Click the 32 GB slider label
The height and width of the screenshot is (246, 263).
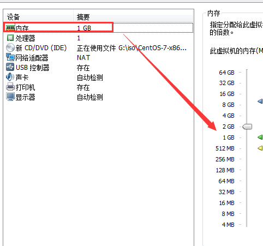pyautogui.click(x=226, y=83)
